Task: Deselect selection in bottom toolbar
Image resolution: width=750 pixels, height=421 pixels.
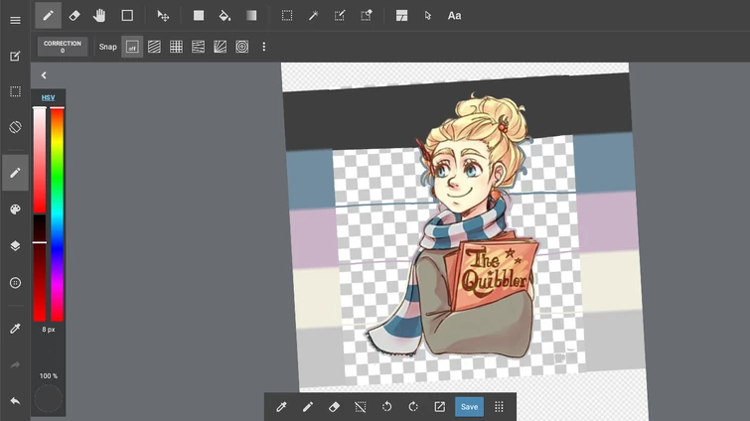Action: click(361, 407)
